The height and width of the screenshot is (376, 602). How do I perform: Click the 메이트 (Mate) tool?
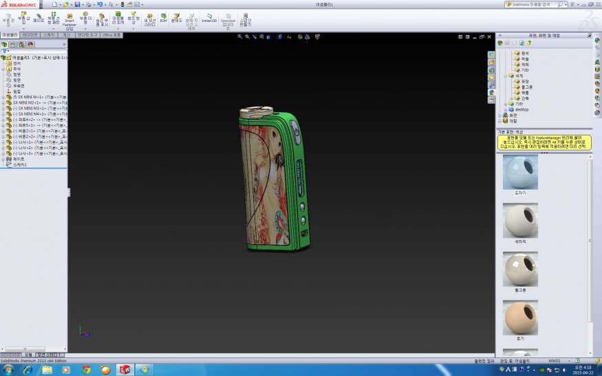click(39, 18)
